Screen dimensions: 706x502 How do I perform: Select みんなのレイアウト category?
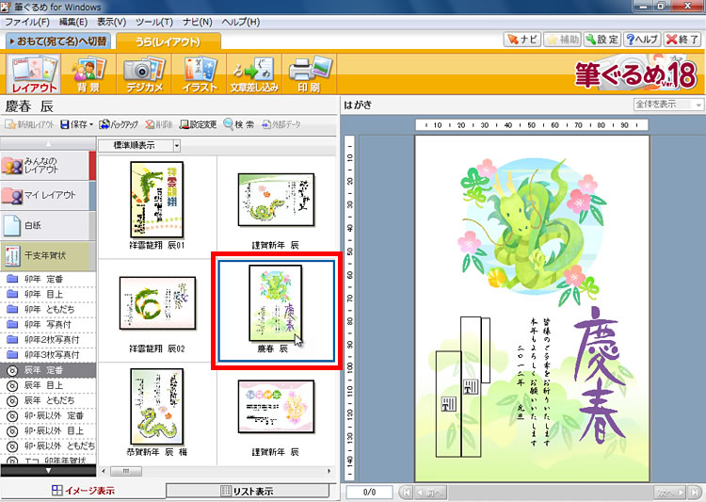pos(48,166)
